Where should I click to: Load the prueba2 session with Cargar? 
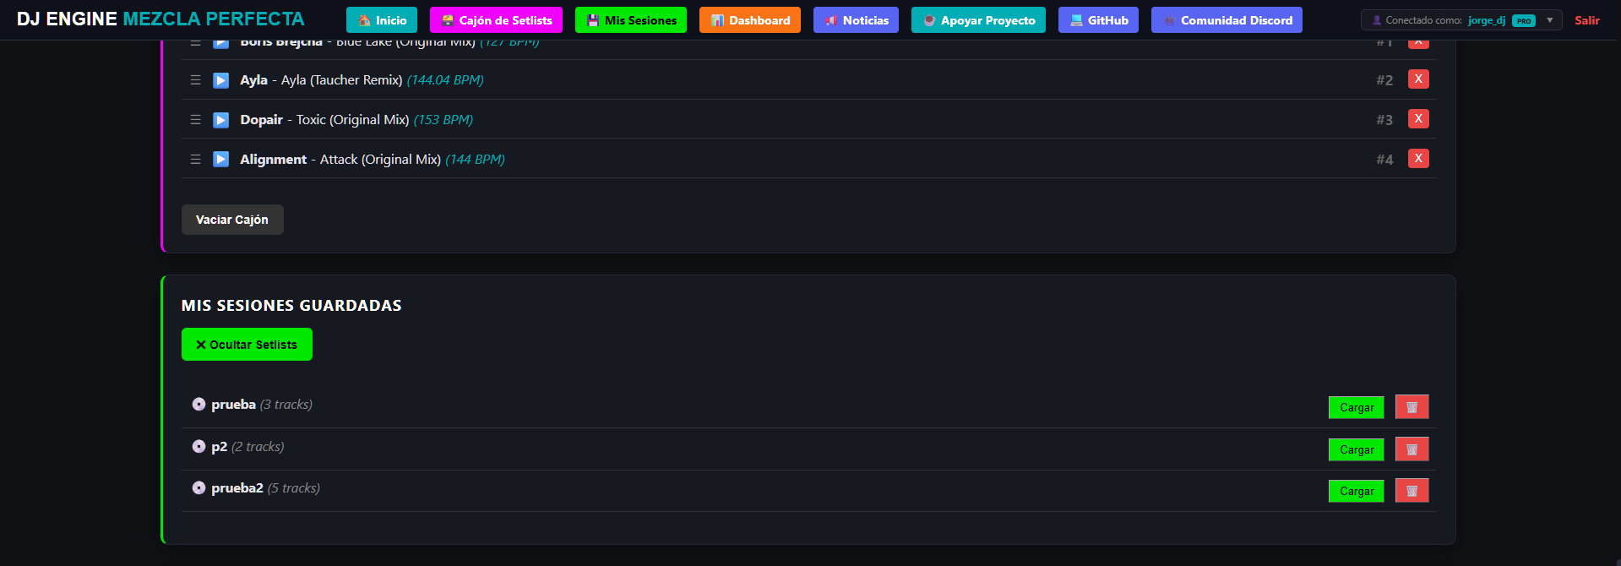(x=1357, y=491)
